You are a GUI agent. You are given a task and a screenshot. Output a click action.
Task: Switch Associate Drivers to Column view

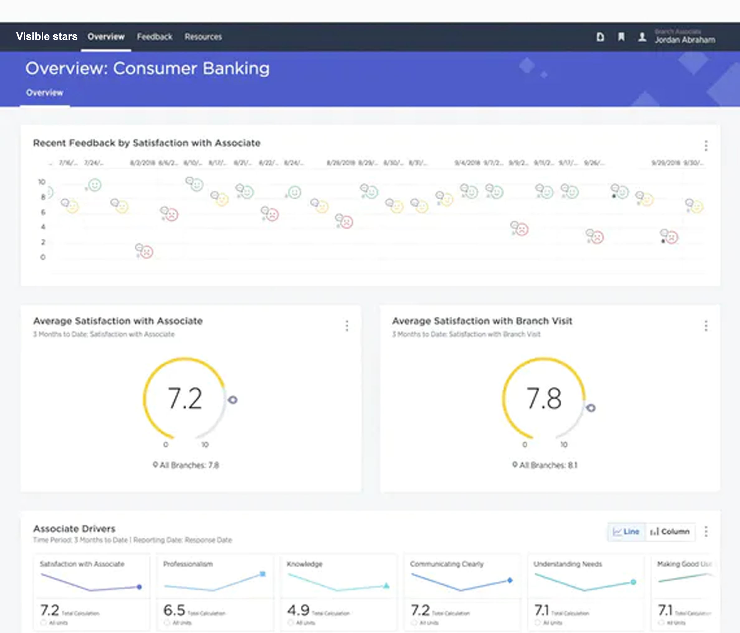coord(670,531)
